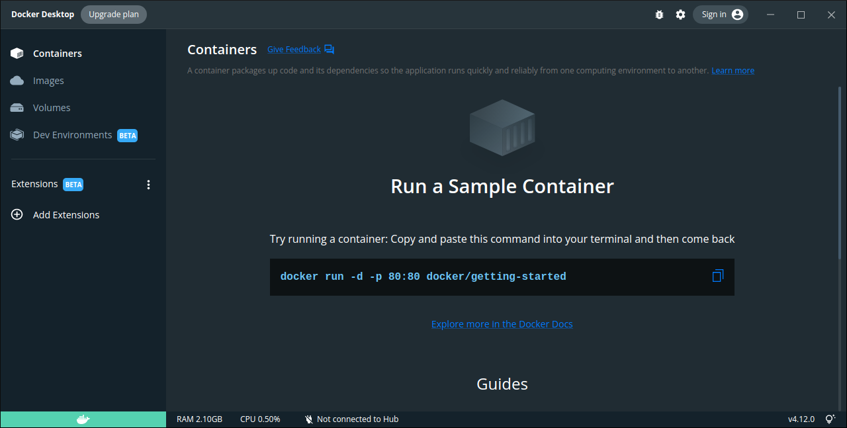This screenshot has height=428, width=847.
Task: Click the Give Feedback chat icon
Action: tap(329, 48)
